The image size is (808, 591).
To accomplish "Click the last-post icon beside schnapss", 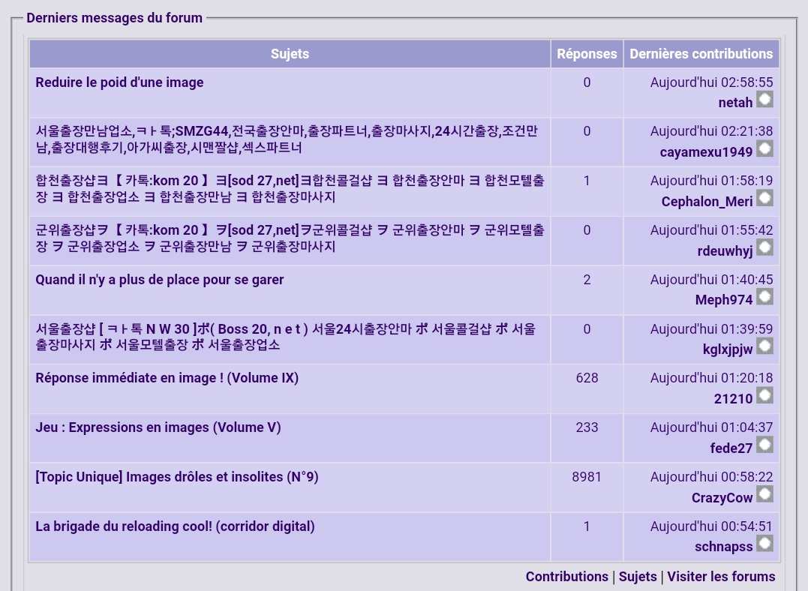I will [x=764, y=544].
